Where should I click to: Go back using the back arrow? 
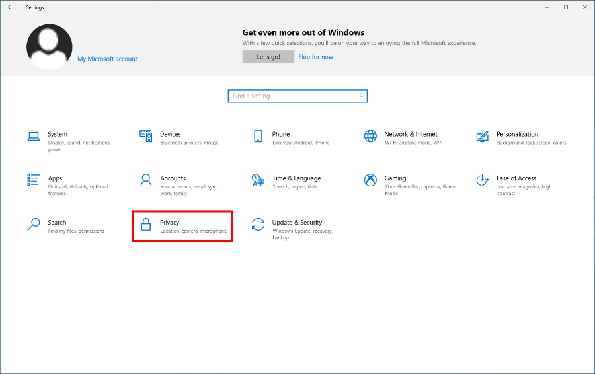point(10,7)
